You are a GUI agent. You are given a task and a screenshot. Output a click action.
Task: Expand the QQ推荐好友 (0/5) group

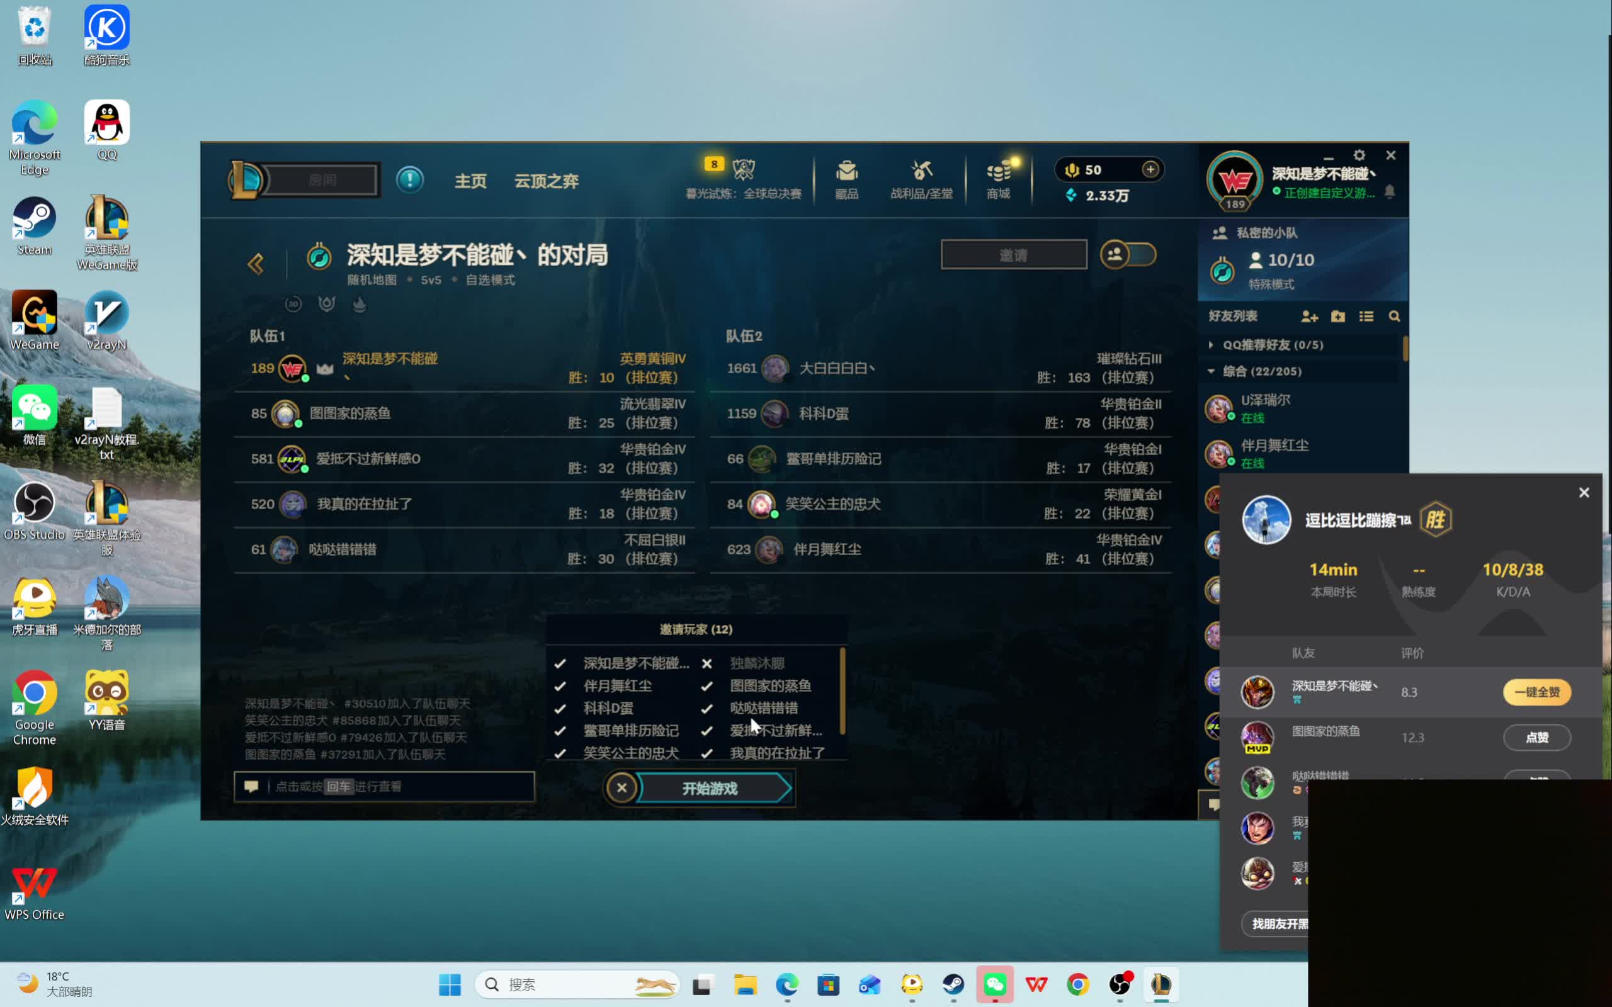[x=1212, y=344]
